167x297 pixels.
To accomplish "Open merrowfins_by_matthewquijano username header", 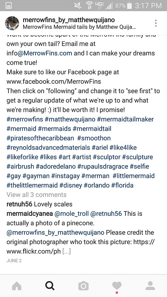I will click(69, 20).
